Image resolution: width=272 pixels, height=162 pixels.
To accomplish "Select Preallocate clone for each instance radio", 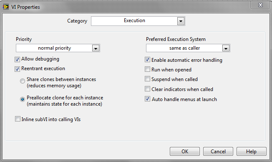I will [x=23, y=99].
